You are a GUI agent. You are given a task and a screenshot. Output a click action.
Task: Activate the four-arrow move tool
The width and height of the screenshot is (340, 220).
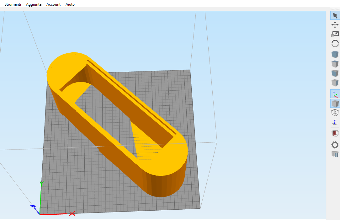pyautogui.click(x=335, y=25)
